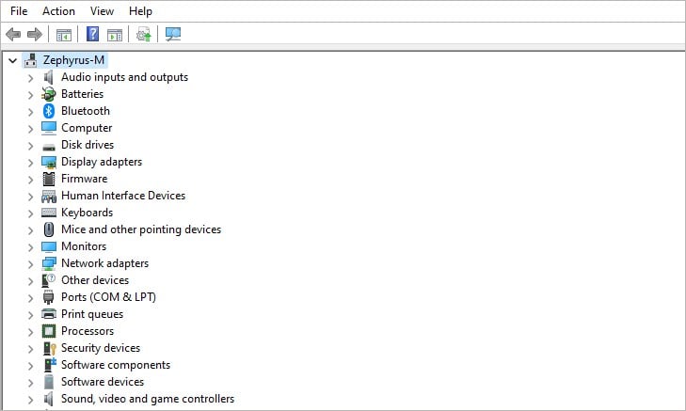Image resolution: width=686 pixels, height=411 pixels.
Task: Click the Show/Hide Action Pane icon
Action: (115, 35)
